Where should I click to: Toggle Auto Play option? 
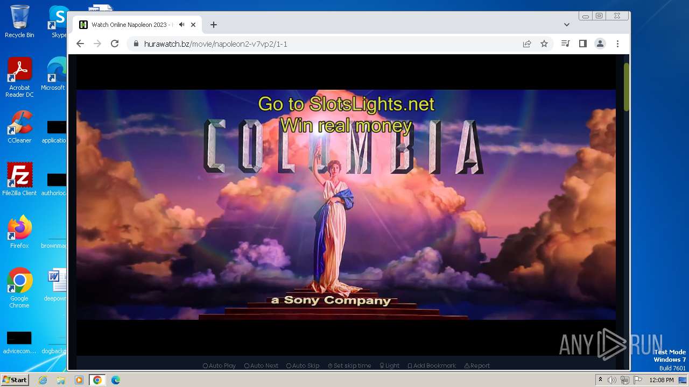[x=219, y=365]
